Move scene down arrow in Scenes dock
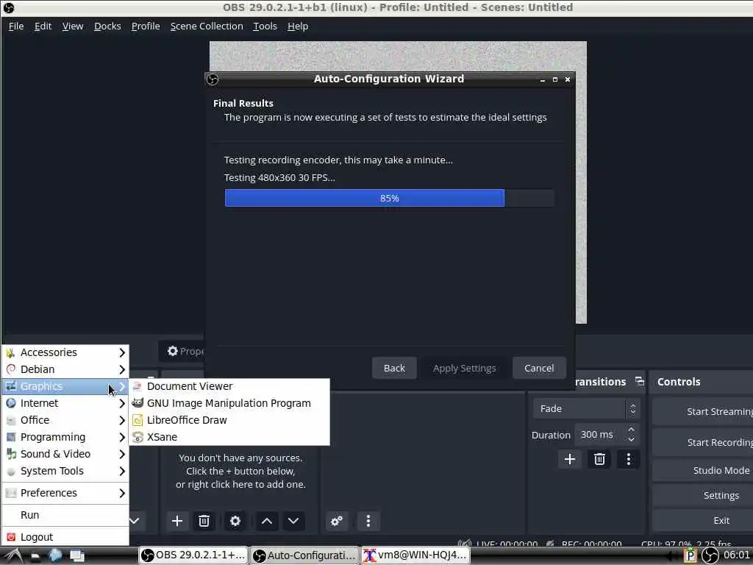Viewport: 753px width, 565px height. [135, 521]
